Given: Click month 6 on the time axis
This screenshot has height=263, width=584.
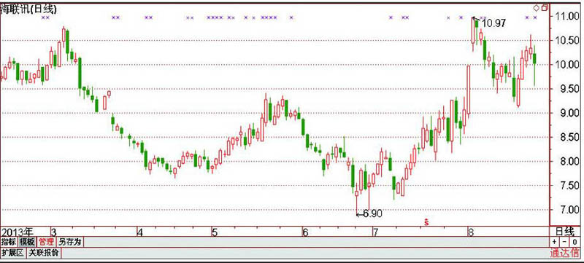Looking at the screenshot, I should click(305, 232).
